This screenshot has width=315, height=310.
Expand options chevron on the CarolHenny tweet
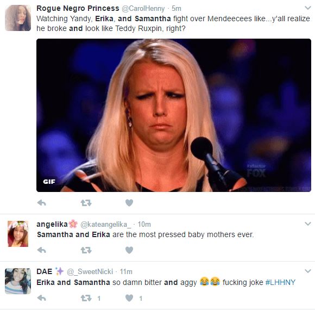pyautogui.click(x=308, y=8)
